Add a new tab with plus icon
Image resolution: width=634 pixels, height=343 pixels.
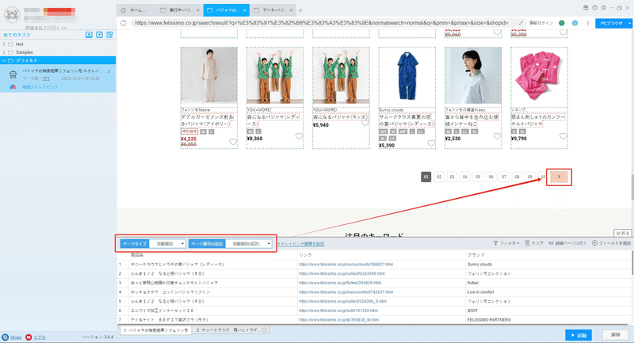(300, 10)
